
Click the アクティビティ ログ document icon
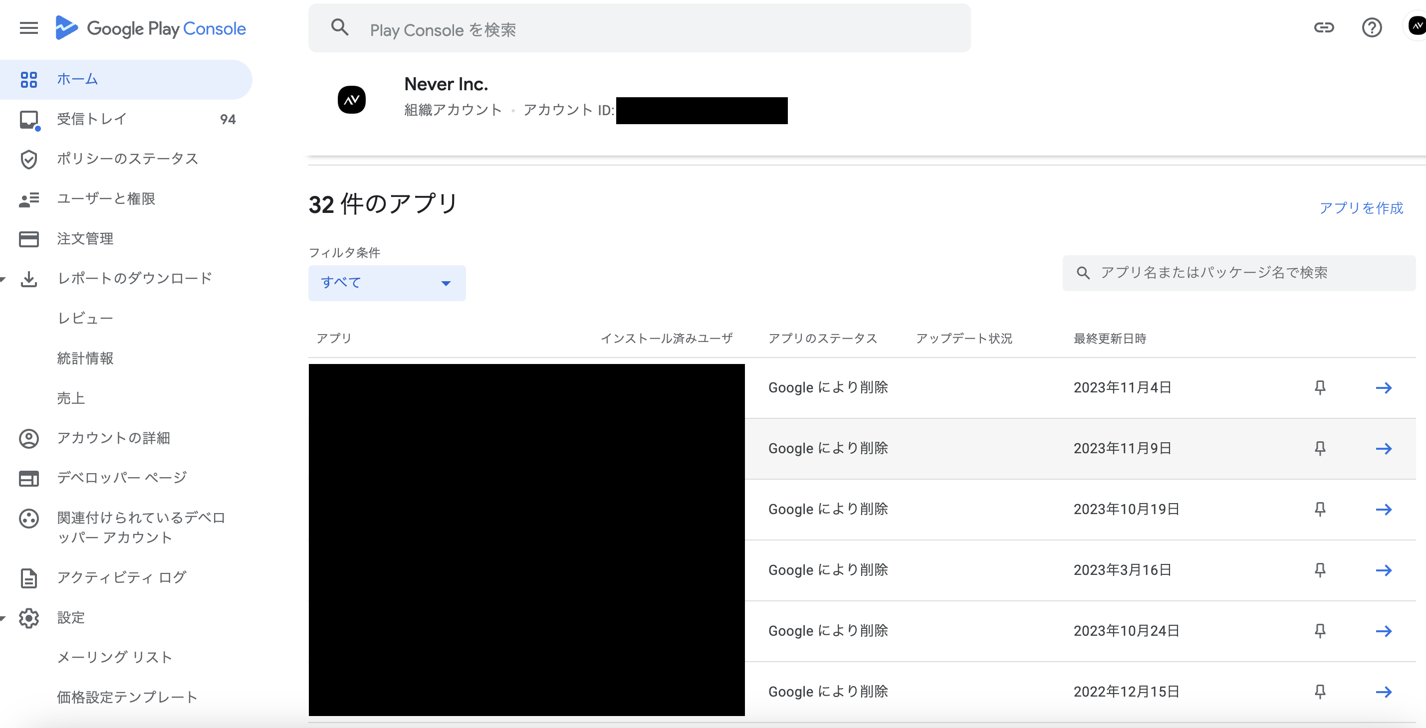tap(29, 578)
